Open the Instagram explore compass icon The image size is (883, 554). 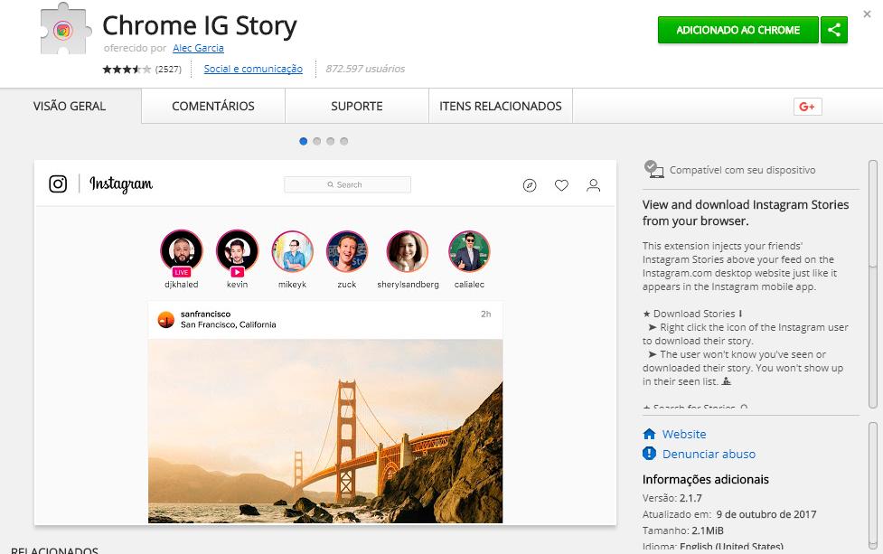530,185
